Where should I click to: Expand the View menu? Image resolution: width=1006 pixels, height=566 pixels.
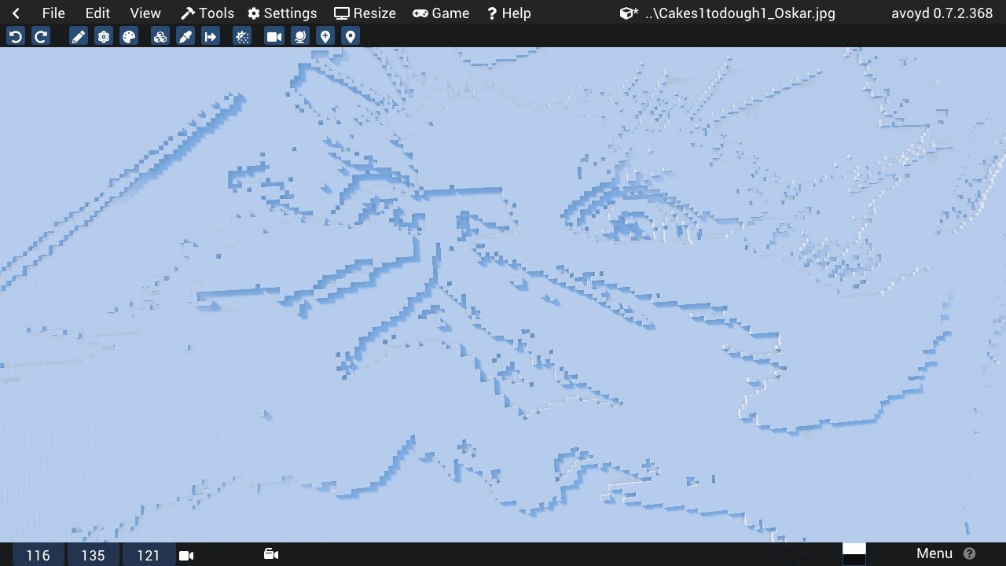pyautogui.click(x=145, y=13)
